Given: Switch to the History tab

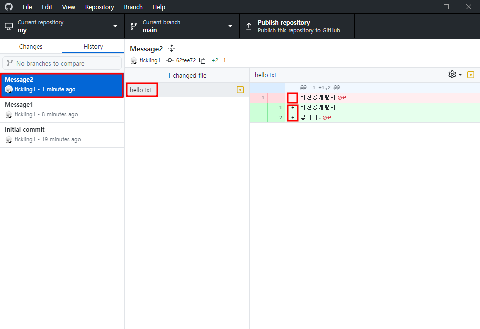Looking at the screenshot, I should (x=93, y=46).
